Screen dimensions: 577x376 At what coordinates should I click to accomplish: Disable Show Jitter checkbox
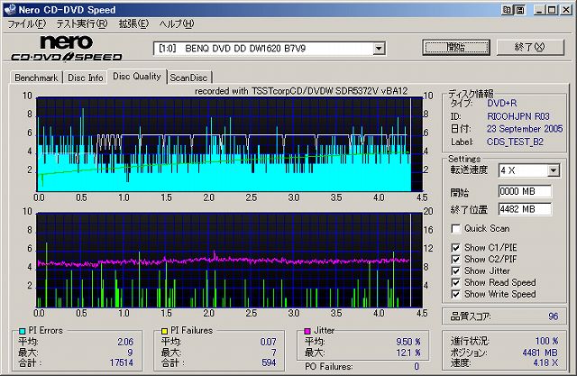pyautogui.click(x=455, y=271)
